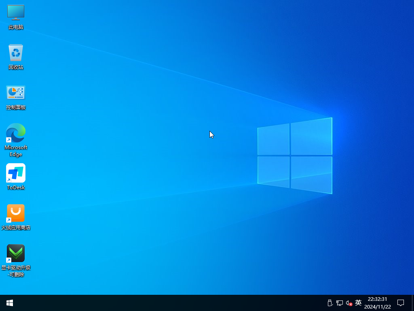Image resolution: width=414 pixels, height=311 pixels.
Task: Select the Microsoft Edge shortcut icon
Action: [x=16, y=133]
